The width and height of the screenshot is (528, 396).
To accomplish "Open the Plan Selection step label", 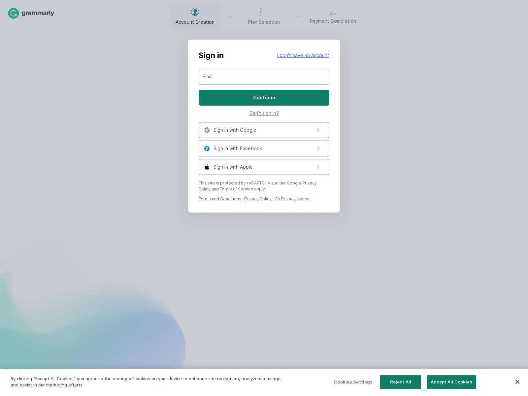I will tap(264, 22).
